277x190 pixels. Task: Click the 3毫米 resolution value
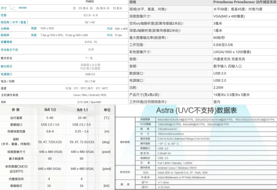[218, 23]
